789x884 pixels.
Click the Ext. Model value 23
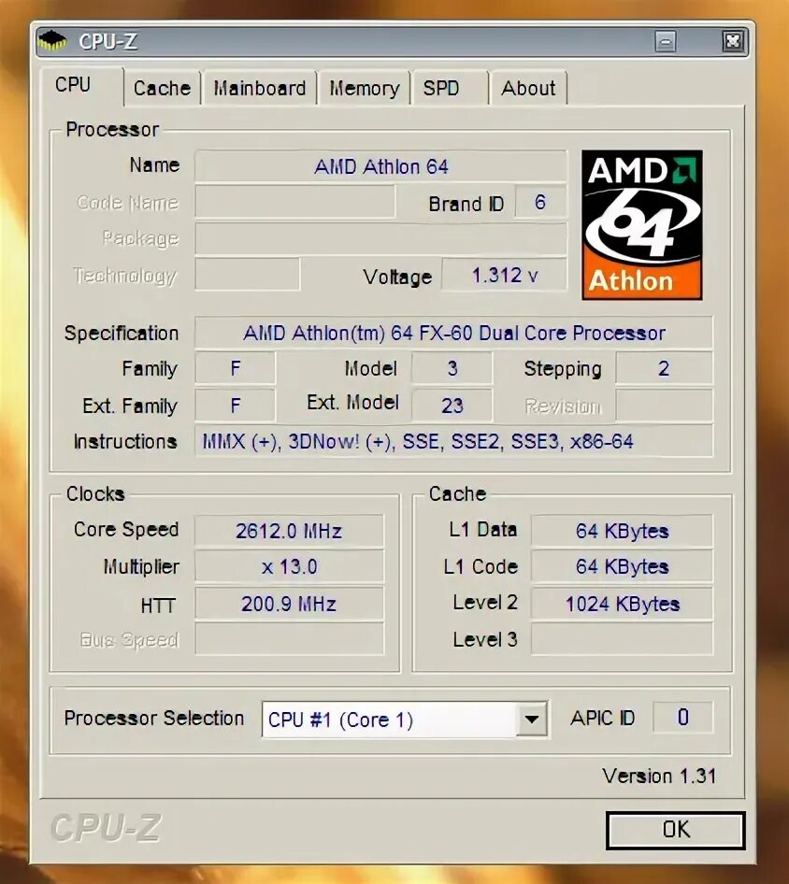(x=452, y=405)
